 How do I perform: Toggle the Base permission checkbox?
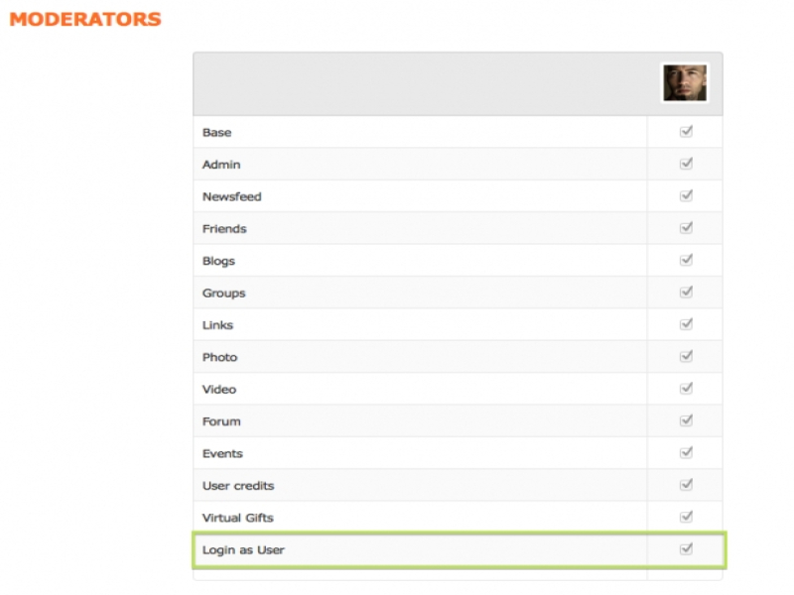click(686, 132)
